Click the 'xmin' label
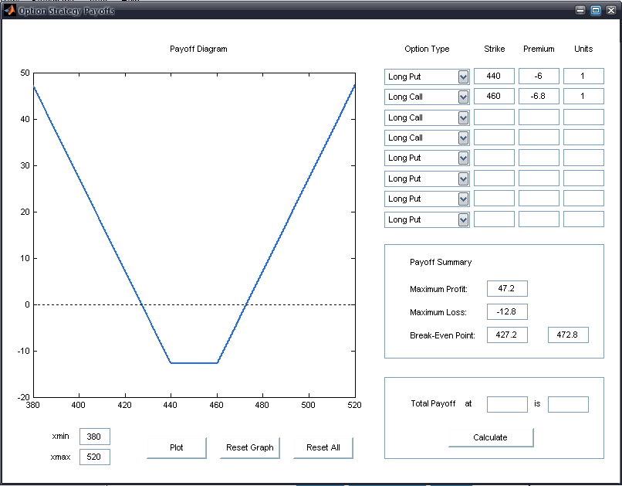 [x=60, y=437]
